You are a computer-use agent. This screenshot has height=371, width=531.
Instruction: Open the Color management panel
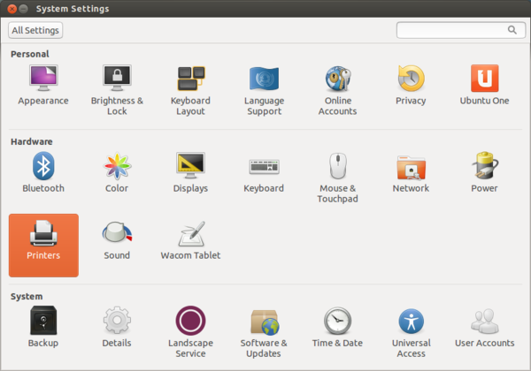pyautogui.click(x=117, y=172)
